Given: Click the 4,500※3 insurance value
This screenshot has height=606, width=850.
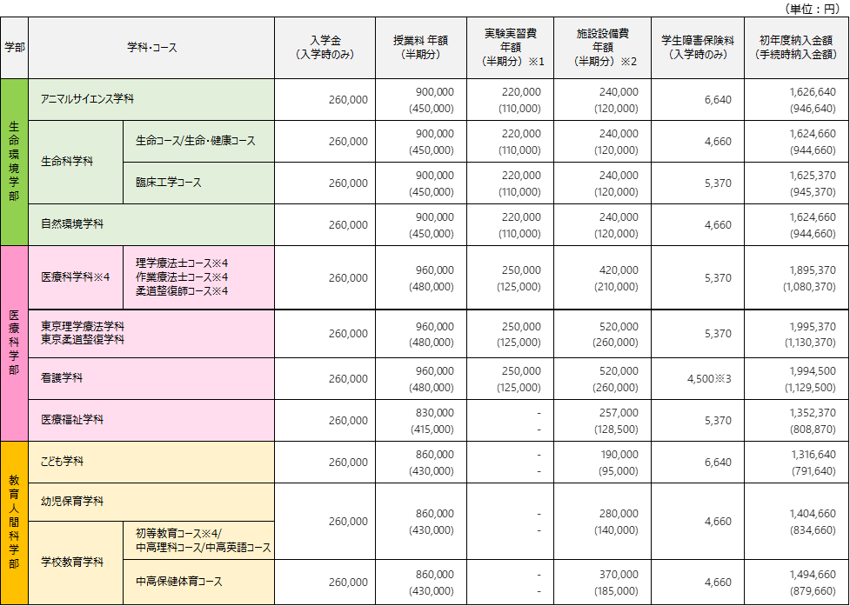Looking at the screenshot, I should pyautogui.click(x=709, y=379).
